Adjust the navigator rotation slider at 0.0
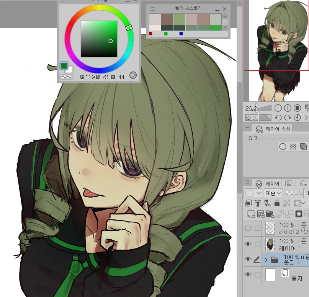The image size is (309, 297). [x=258, y=118]
